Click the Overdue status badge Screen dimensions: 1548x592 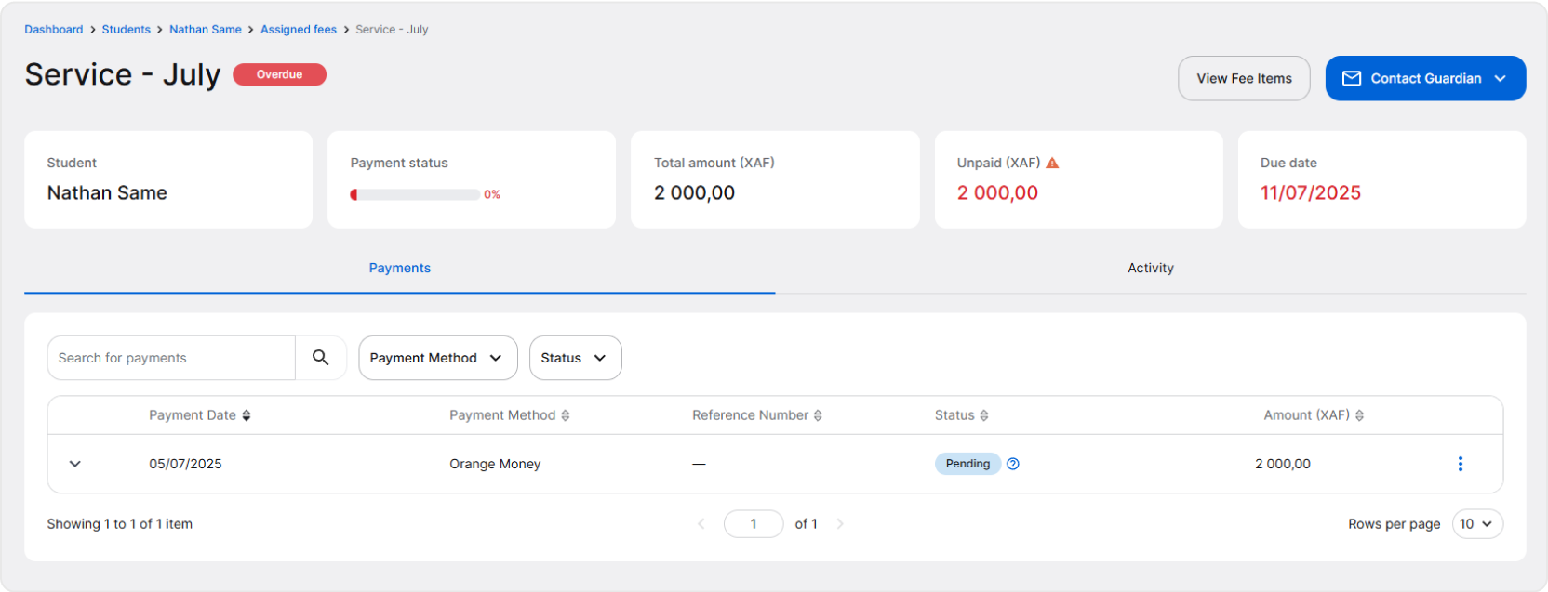(x=279, y=74)
